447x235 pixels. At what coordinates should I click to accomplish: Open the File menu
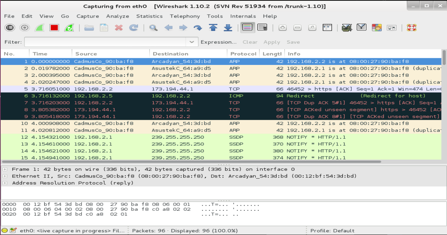coord(9,16)
